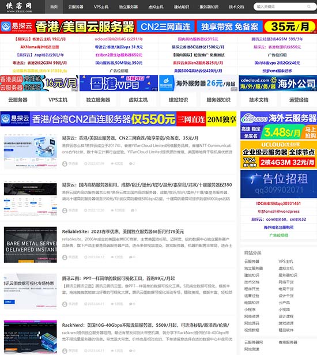The image size is (317, 355).
Task: Click the search magnifier icon in header
Action: click(309, 7)
